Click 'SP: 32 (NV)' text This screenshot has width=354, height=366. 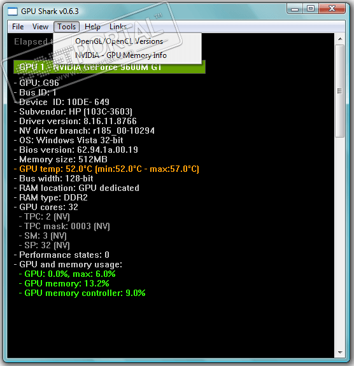[x=45, y=246]
